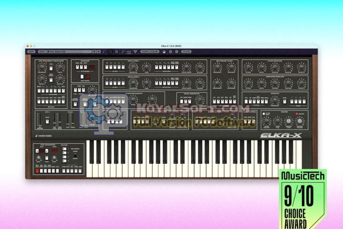This screenshot has width=343, height=229.
Task: Click the NEW preset button
Action: (x=31, y=52)
